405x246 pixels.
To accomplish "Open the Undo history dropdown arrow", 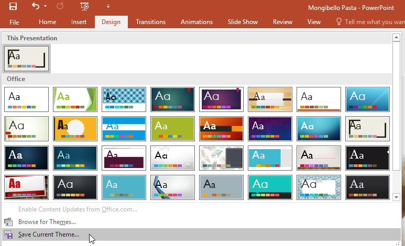I will 45,6.
